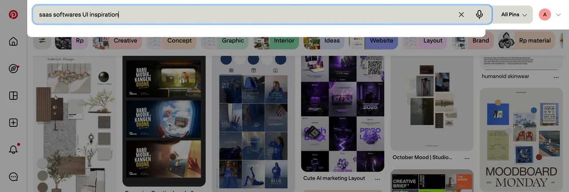This screenshot has width=569, height=192.
Task: Clear the search text with the X icon
Action: click(461, 15)
